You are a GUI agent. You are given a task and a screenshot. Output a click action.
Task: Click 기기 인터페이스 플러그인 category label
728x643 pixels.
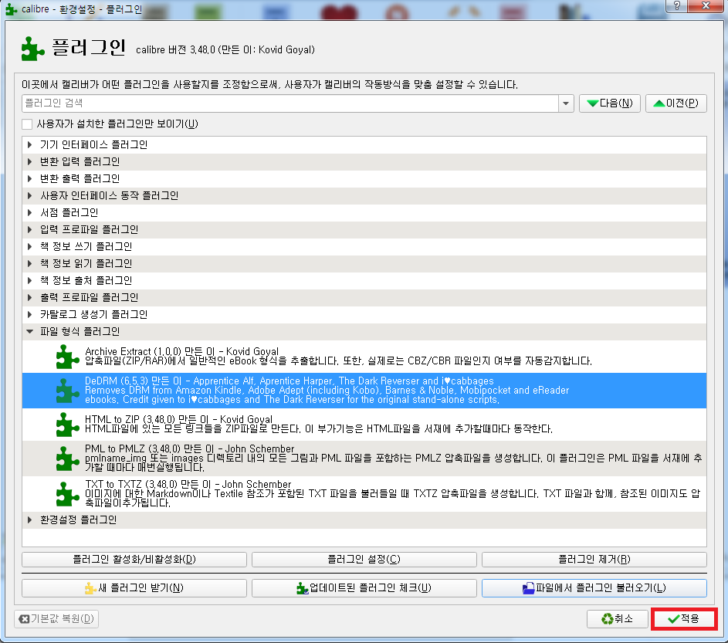click(93, 145)
